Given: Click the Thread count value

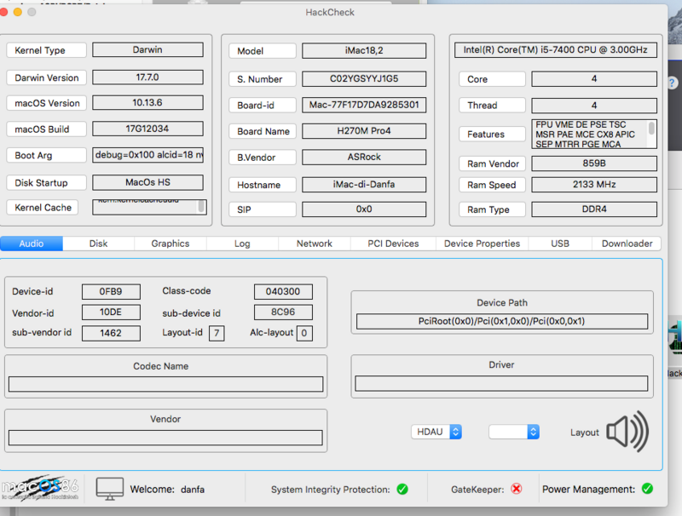Looking at the screenshot, I should [594, 105].
